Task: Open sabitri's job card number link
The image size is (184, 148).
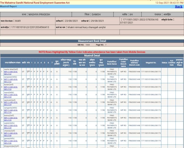Action: pos(11,127)
